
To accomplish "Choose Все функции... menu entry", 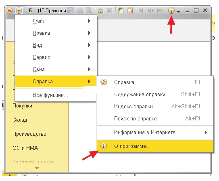I will (x=56, y=95).
